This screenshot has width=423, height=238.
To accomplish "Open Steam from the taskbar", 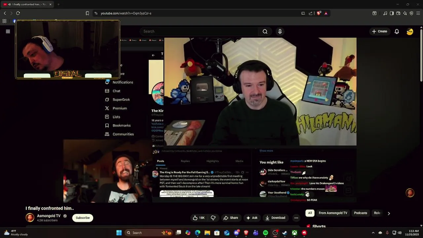I will point(285,233).
